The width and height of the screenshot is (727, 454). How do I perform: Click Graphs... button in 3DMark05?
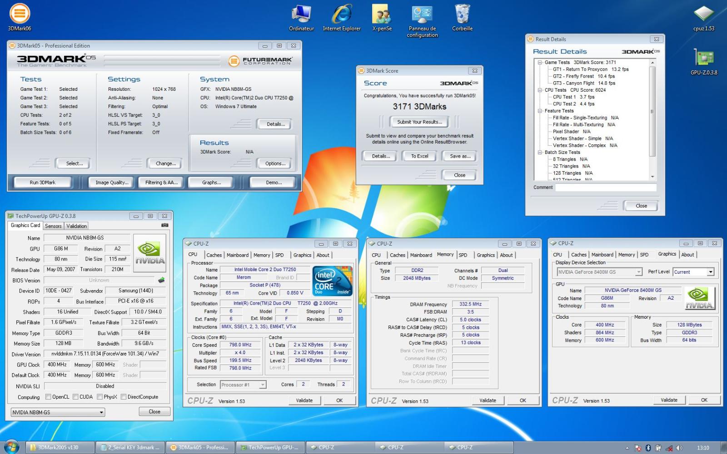(211, 183)
